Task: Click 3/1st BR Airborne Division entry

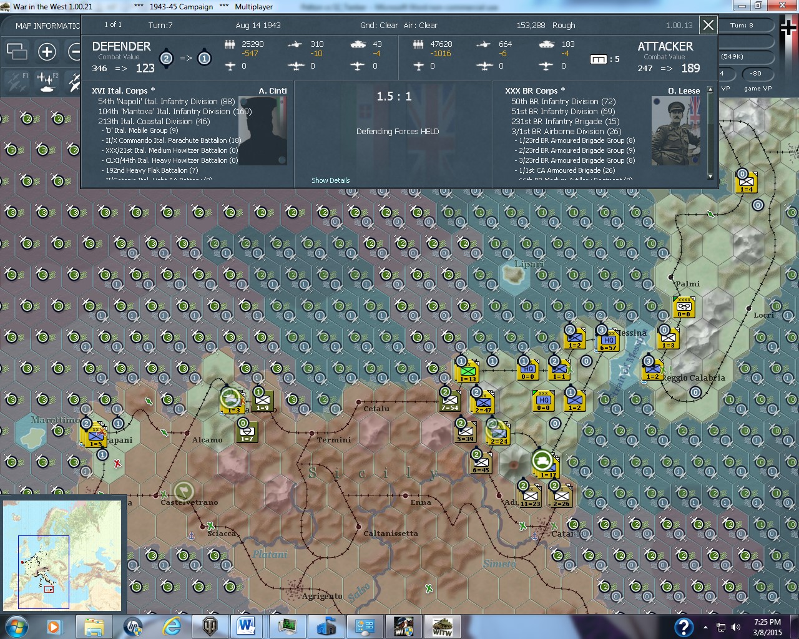Action: pos(566,131)
